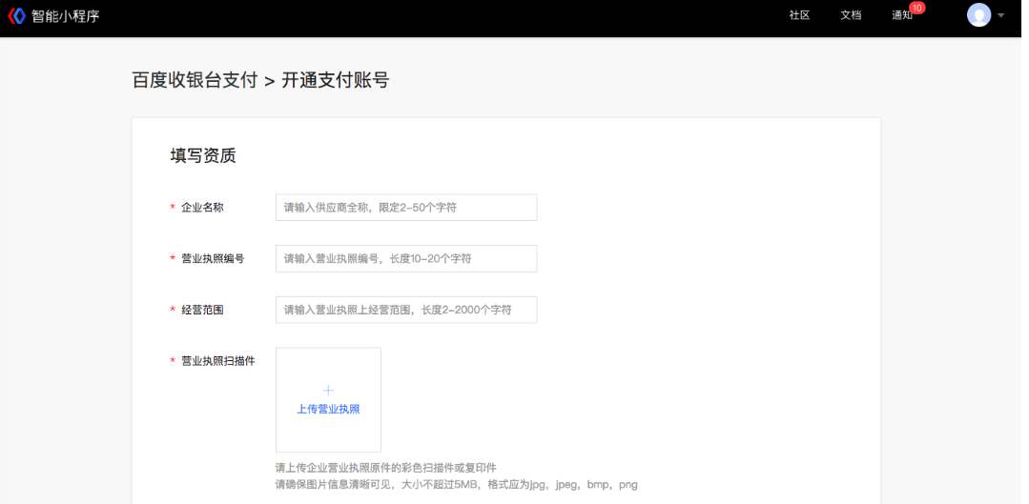Open the 通知 notifications menu
The width and height of the screenshot is (1029, 504).
[x=902, y=15]
